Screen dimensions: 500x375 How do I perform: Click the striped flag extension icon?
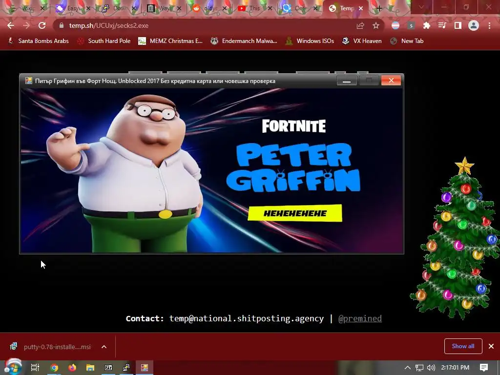396,25
